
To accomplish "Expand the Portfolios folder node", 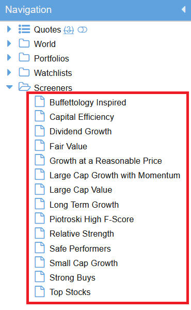I will pyautogui.click(x=9, y=58).
